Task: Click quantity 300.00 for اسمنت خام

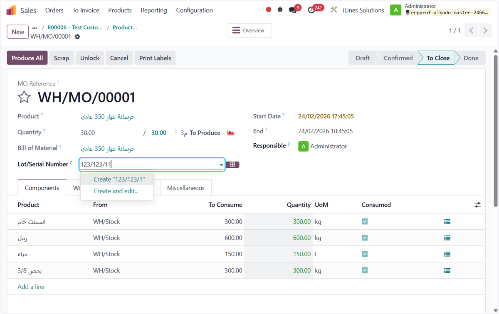Action: [x=301, y=222]
